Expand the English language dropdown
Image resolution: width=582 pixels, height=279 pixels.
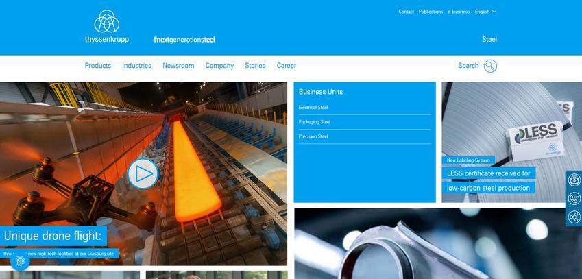coord(485,12)
